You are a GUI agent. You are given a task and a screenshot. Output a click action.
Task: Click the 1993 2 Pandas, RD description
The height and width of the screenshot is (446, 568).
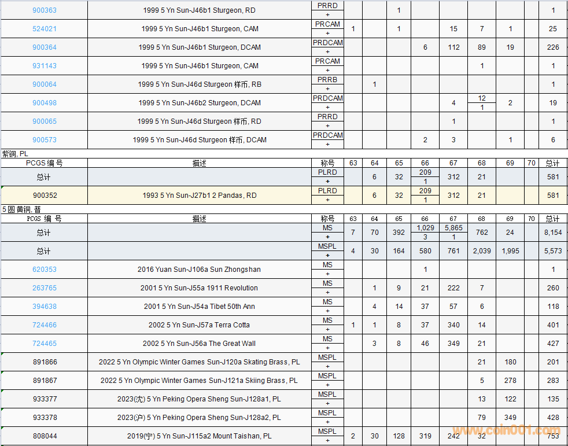tap(199, 196)
